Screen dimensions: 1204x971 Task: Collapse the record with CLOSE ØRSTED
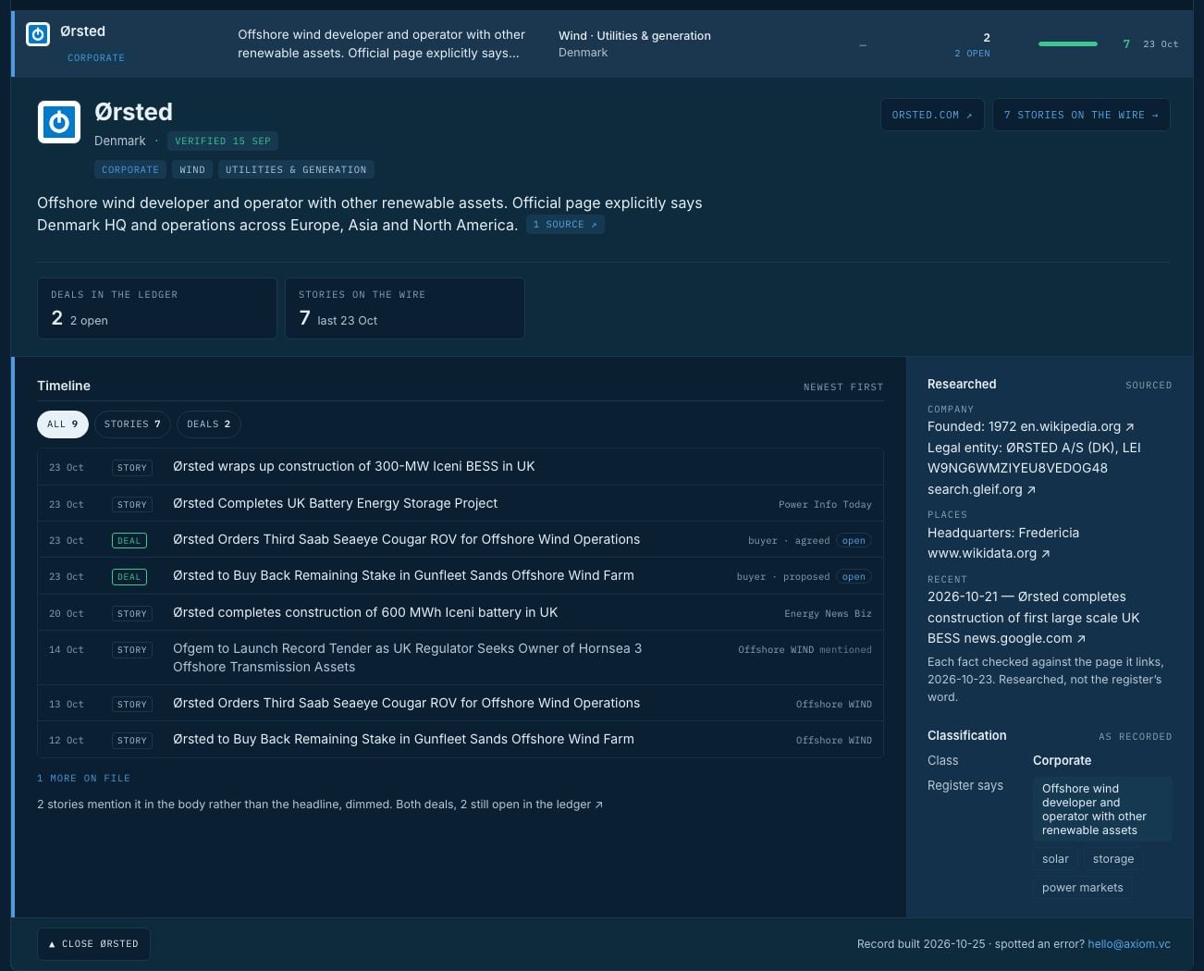point(93,944)
